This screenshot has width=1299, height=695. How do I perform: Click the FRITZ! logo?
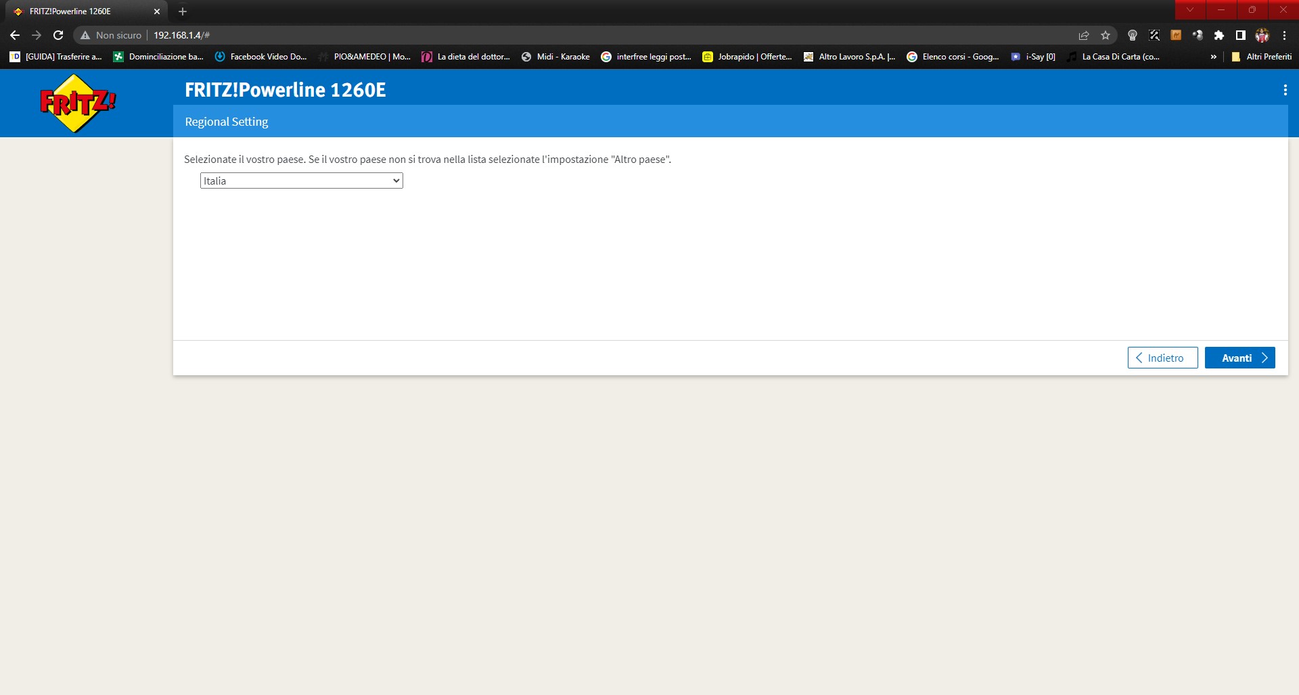click(78, 103)
